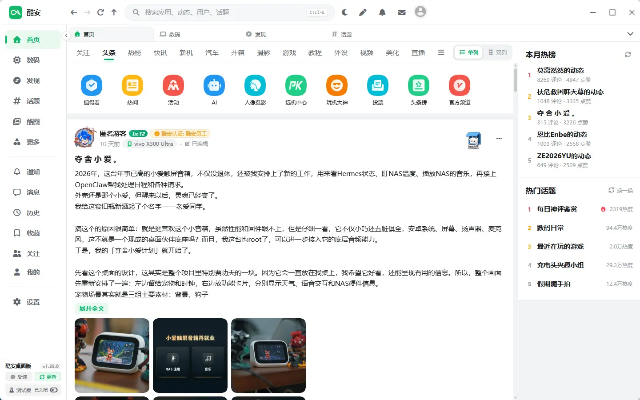Toggle the 测试版 switch
The height and width of the screenshot is (400, 640).
54,390
